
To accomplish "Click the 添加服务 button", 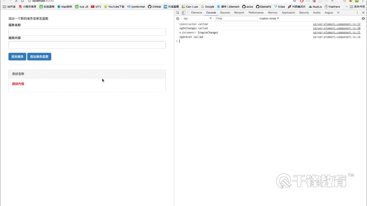I will 17,57.
